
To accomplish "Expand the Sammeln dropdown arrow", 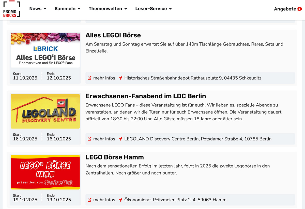I will (79, 9).
